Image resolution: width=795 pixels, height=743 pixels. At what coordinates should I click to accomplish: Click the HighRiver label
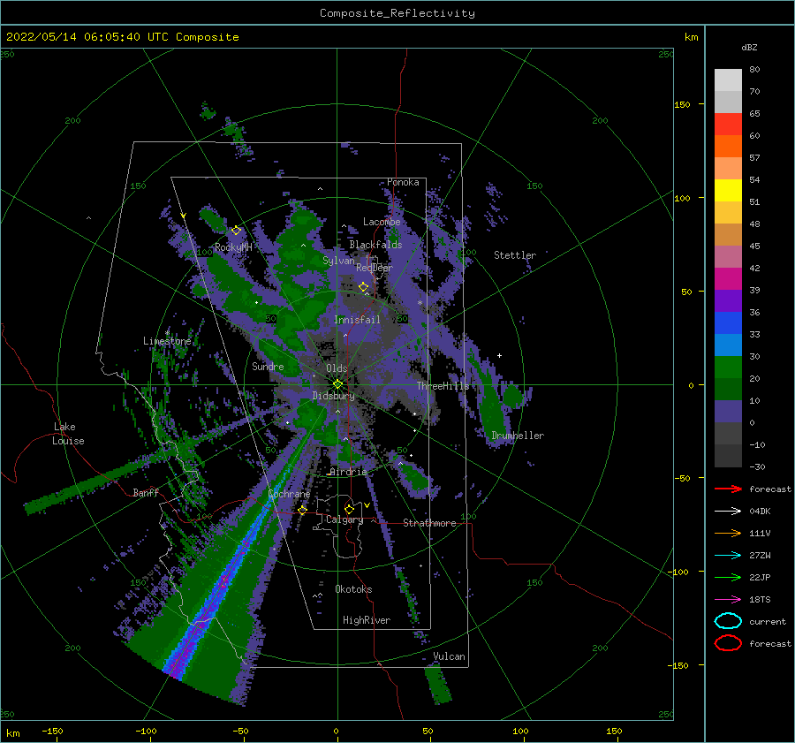click(367, 620)
